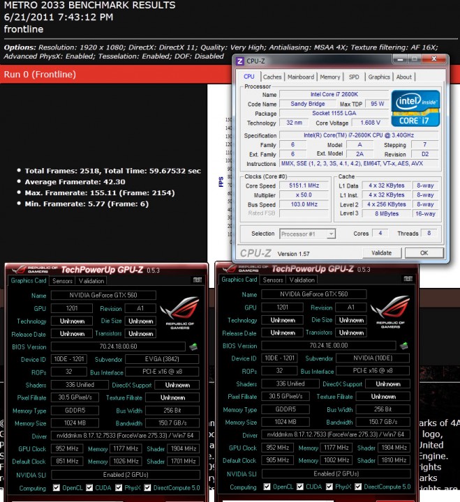Click Code Name value Sandy Bridge

click(307, 104)
